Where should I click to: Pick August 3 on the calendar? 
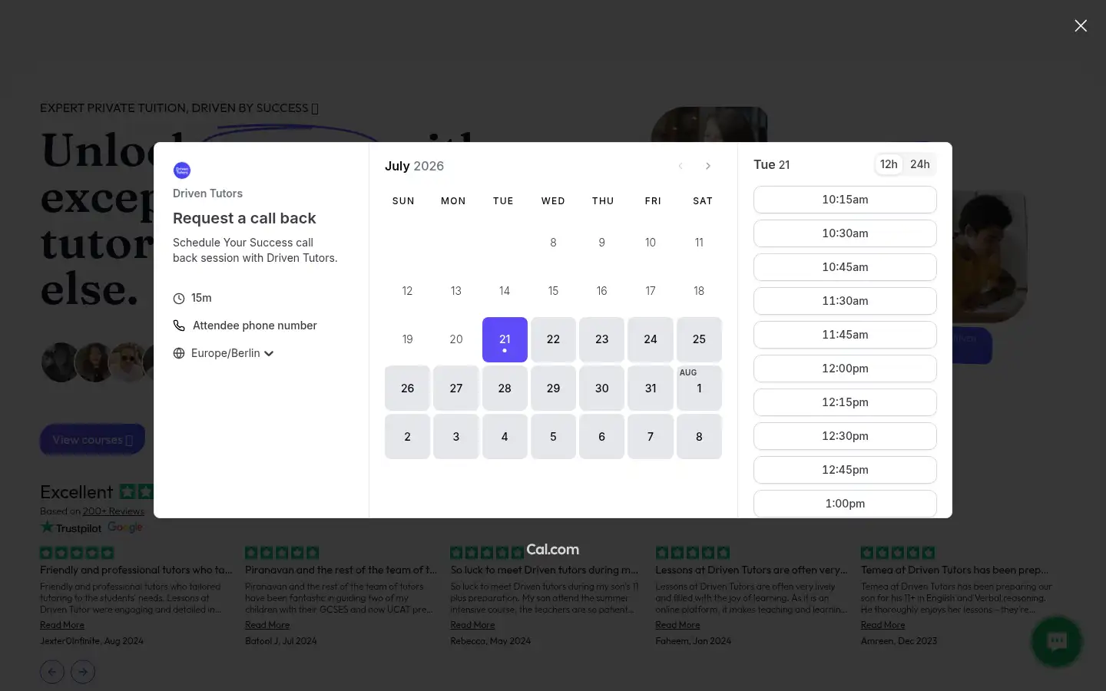tap(456, 437)
